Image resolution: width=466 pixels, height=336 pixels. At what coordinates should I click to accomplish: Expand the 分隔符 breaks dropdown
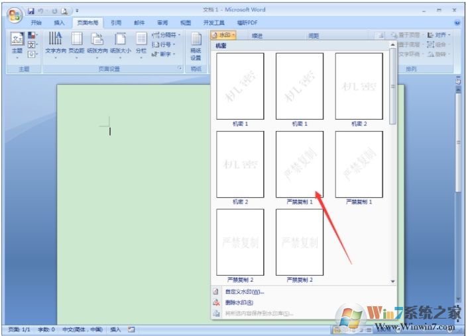pyautogui.click(x=166, y=35)
